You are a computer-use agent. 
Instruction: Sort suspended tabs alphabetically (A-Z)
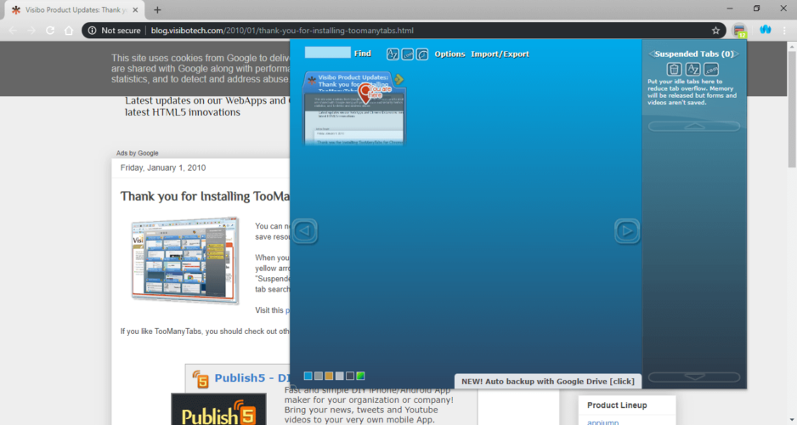click(x=692, y=69)
